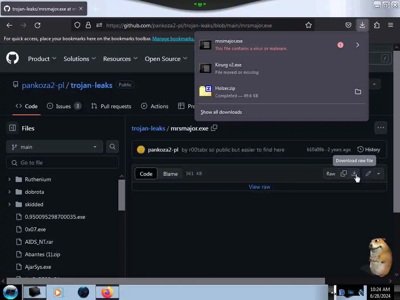The width and height of the screenshot is (400, 300).
Task: Expand the skidded folder
Action: 9,204
